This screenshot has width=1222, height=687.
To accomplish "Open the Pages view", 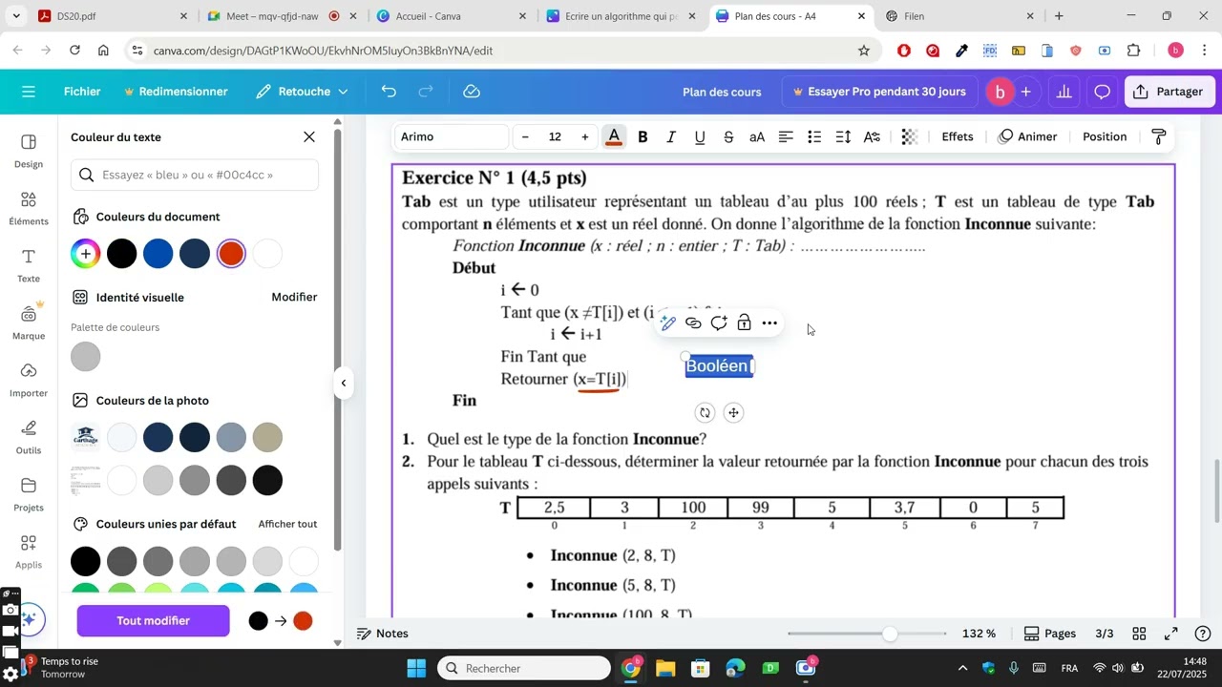I will click(1050, 634).
